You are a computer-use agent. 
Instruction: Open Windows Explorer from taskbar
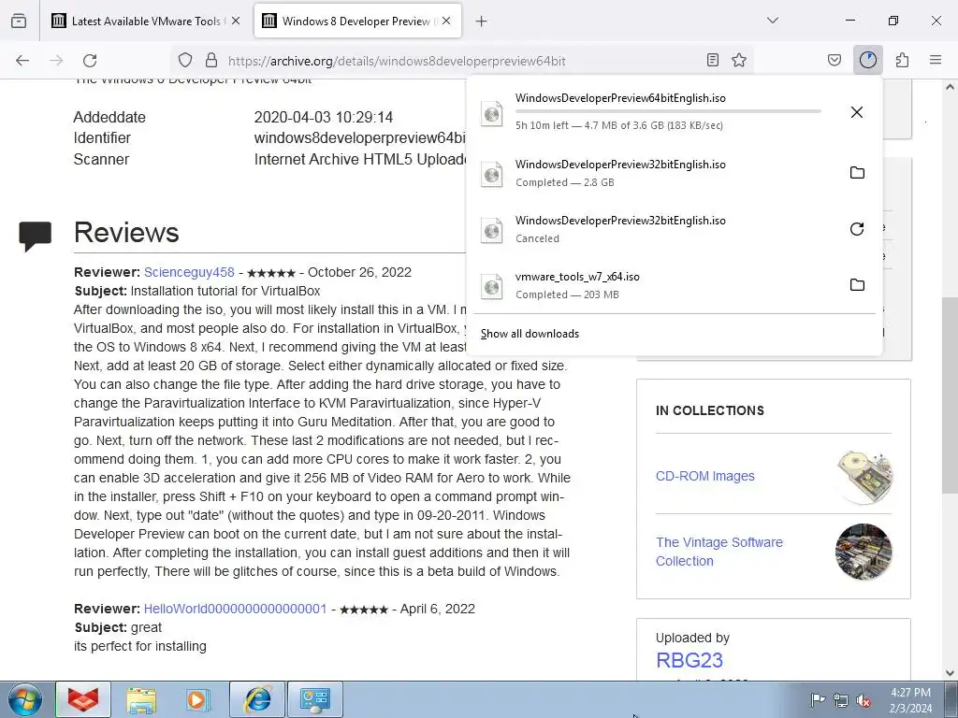tap(141, 699)
